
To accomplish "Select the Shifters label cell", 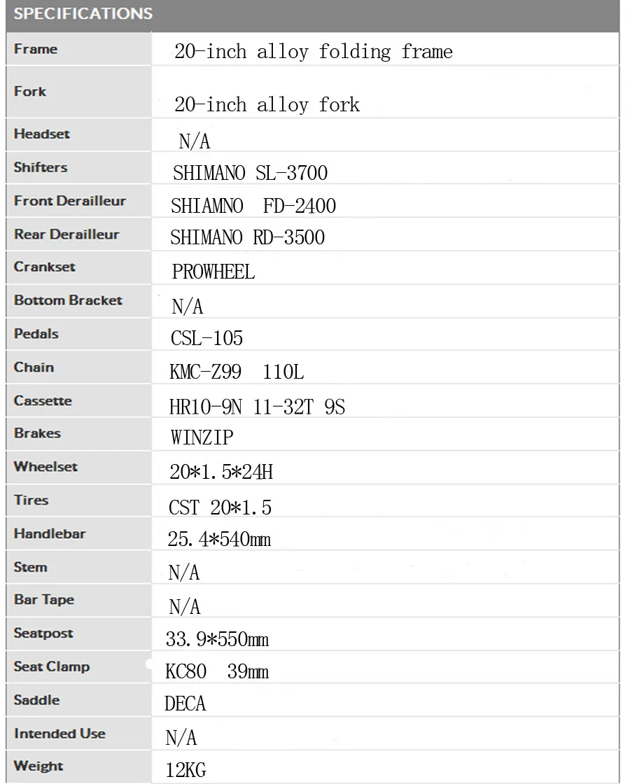I will pos(78,167).
